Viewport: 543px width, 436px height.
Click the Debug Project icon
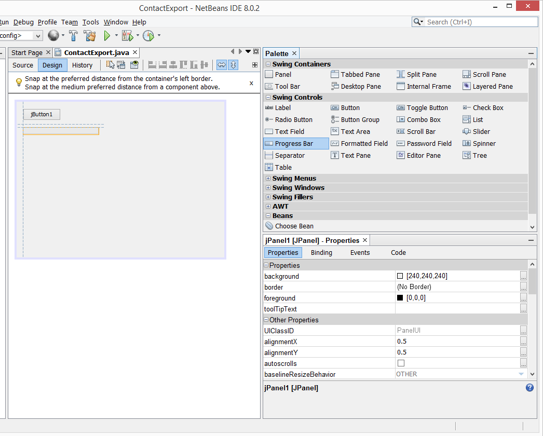pos(127,36)
